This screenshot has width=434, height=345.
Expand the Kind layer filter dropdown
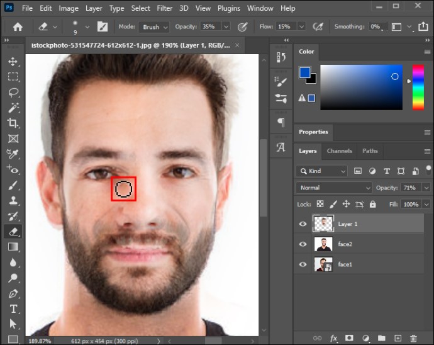(x=321, y=171)
